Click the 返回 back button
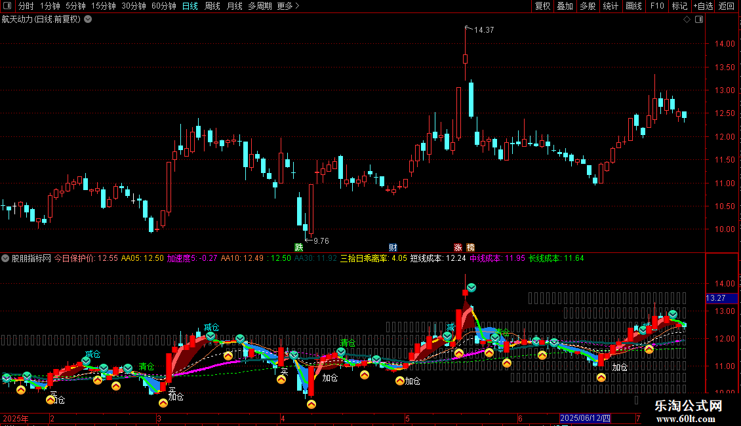This screenshot has height=426, width=741. pos(727,6)
